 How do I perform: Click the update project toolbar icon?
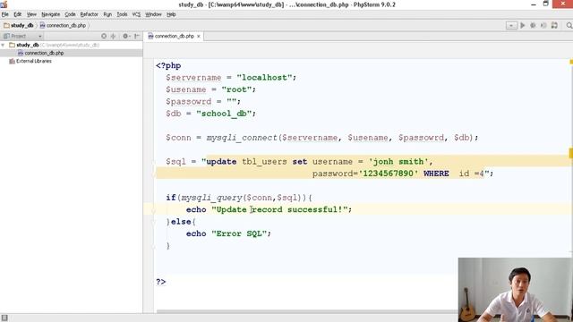click(554, 25)
